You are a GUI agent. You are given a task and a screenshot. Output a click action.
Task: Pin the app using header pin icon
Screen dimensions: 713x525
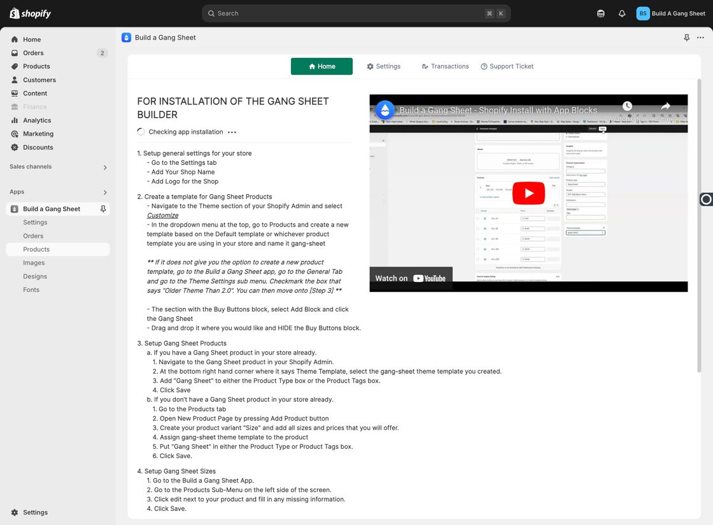[687, 38]
